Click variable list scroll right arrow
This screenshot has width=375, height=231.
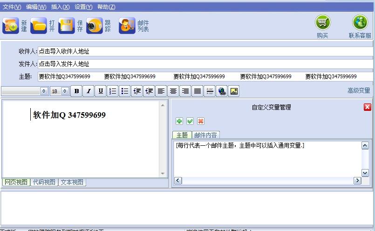tap(357, 181)
